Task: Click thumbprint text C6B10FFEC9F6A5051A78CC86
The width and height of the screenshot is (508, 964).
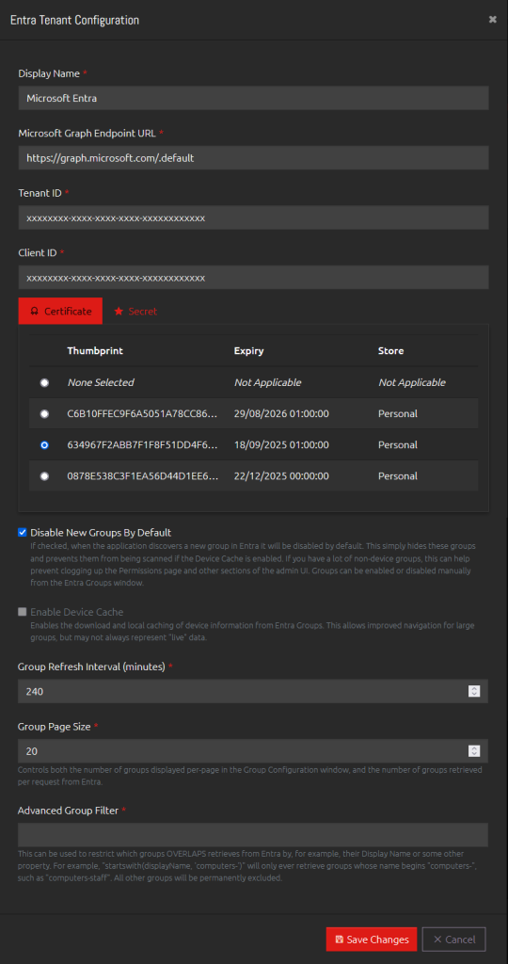Action: 142,414
